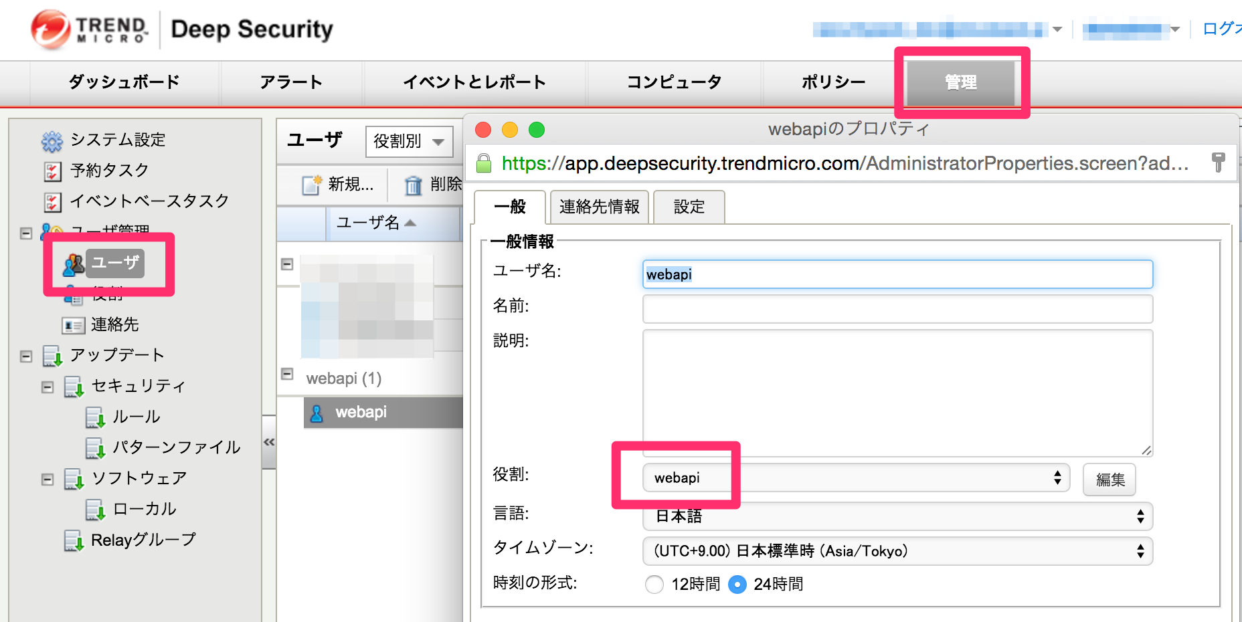The width and height of the screenshot is (1242, 622).
Task: Select 連絡先 in the sidebar tree
Action: click(x=115, y=326)
